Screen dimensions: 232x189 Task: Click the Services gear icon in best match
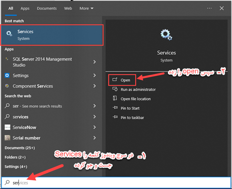pyautogui.click(x=9, y=33)
